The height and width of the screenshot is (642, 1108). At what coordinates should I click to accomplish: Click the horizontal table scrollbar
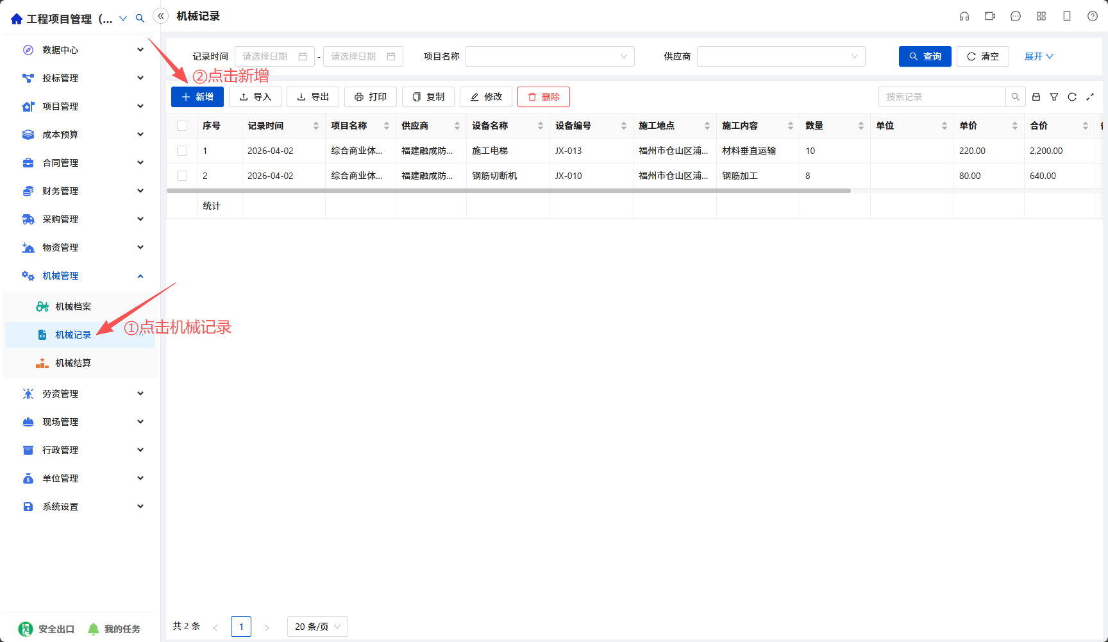[x=508, y=190]
